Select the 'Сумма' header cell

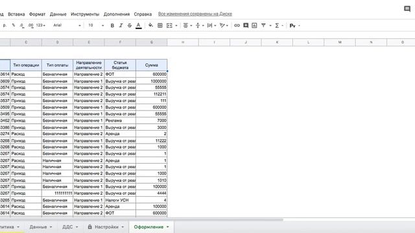[151, 65]
